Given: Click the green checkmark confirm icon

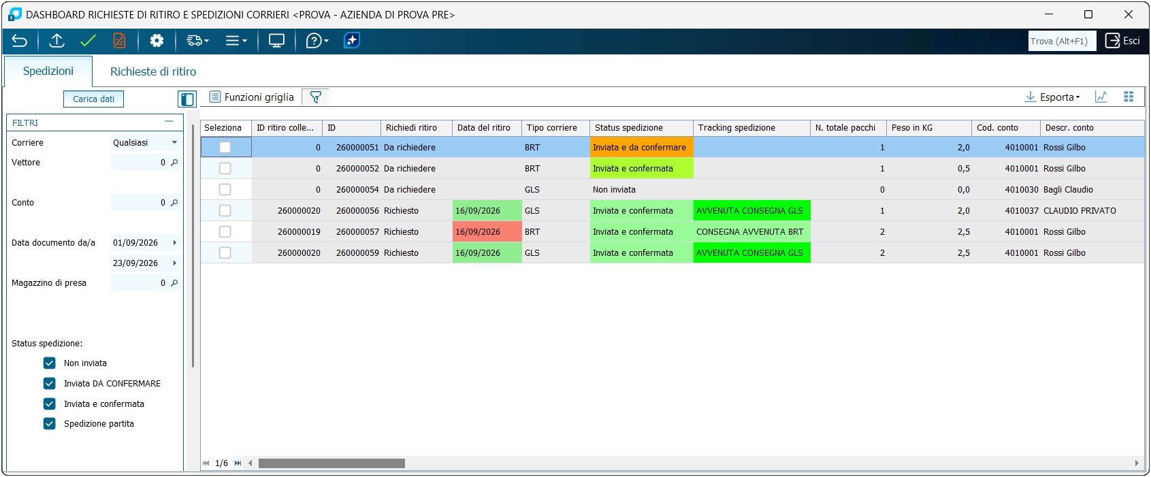Looking at the screenshot, I should 88,41.
